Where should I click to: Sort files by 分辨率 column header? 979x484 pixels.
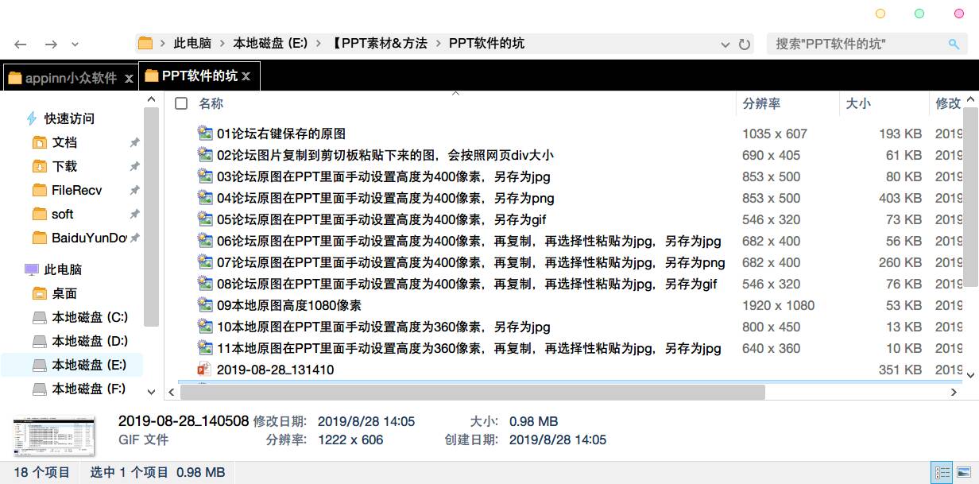point(761,103)
